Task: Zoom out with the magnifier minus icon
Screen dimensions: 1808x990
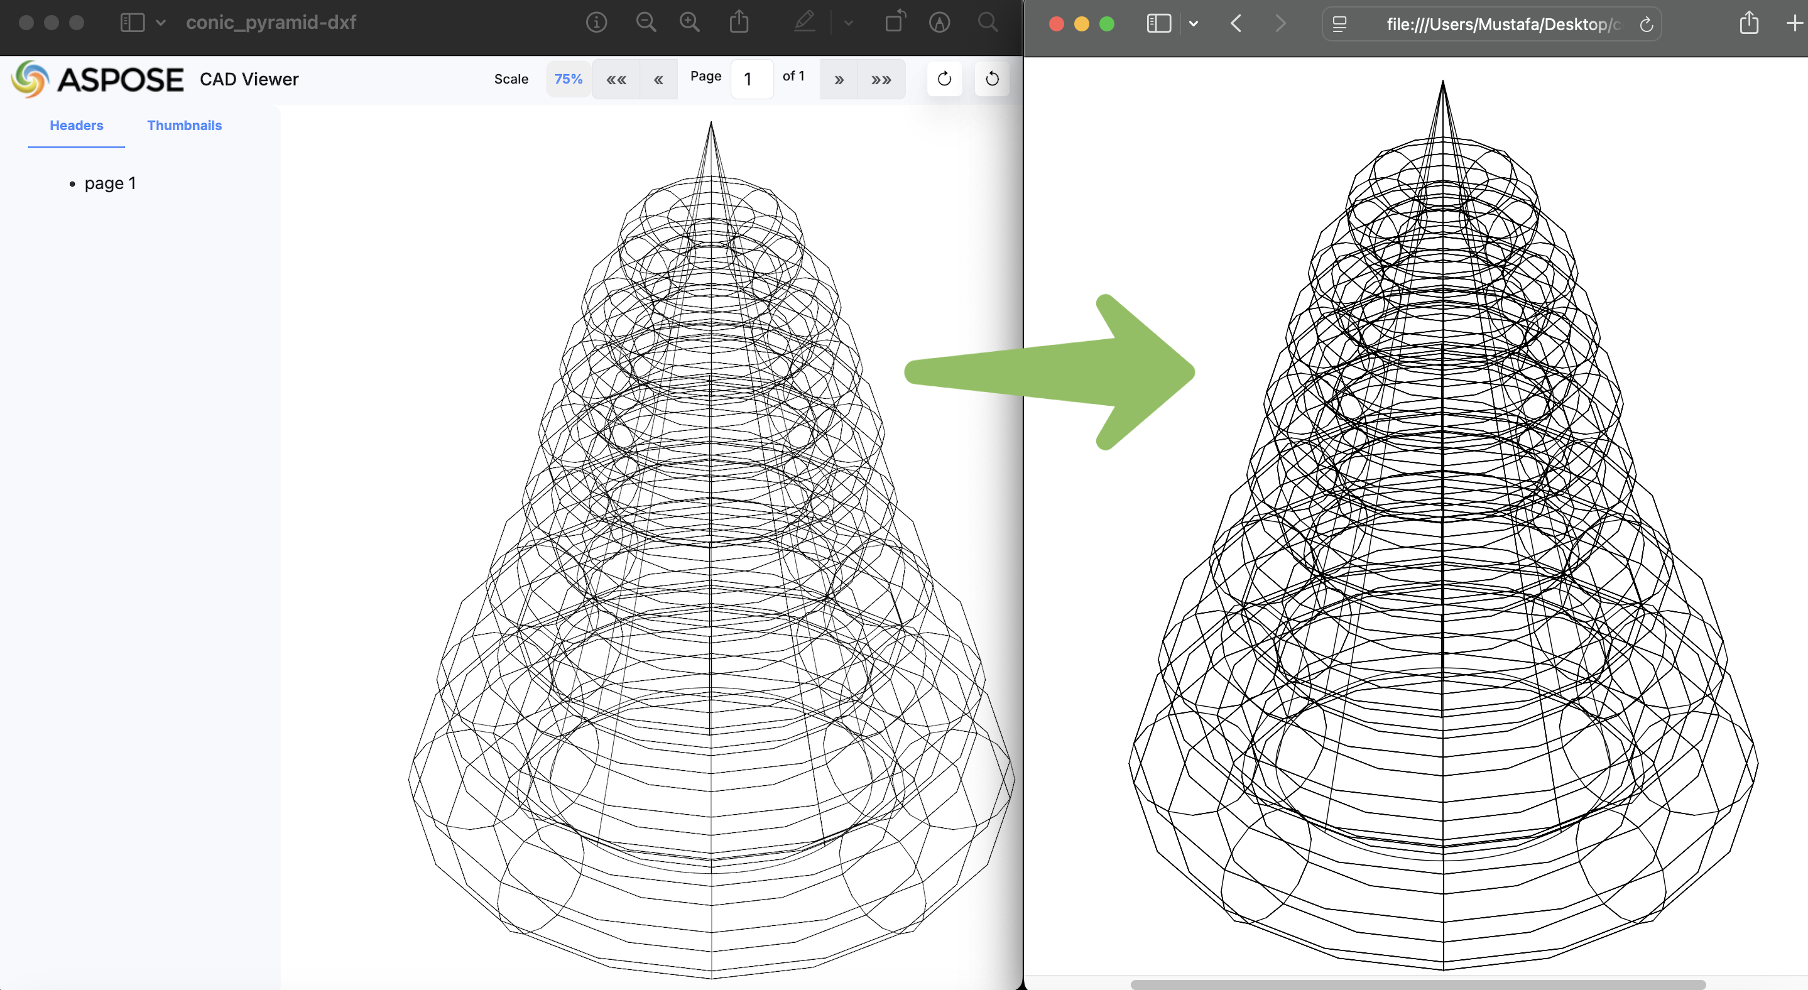Action: (646, 23)
